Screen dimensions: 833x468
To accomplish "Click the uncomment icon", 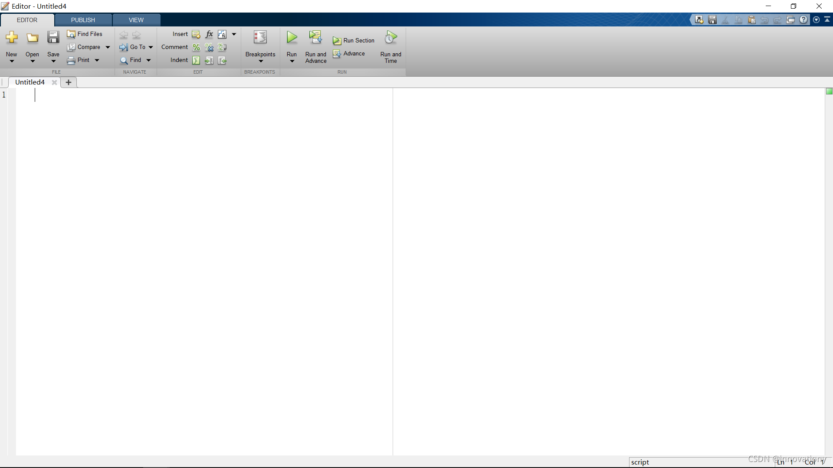I will tap(209, 47).
